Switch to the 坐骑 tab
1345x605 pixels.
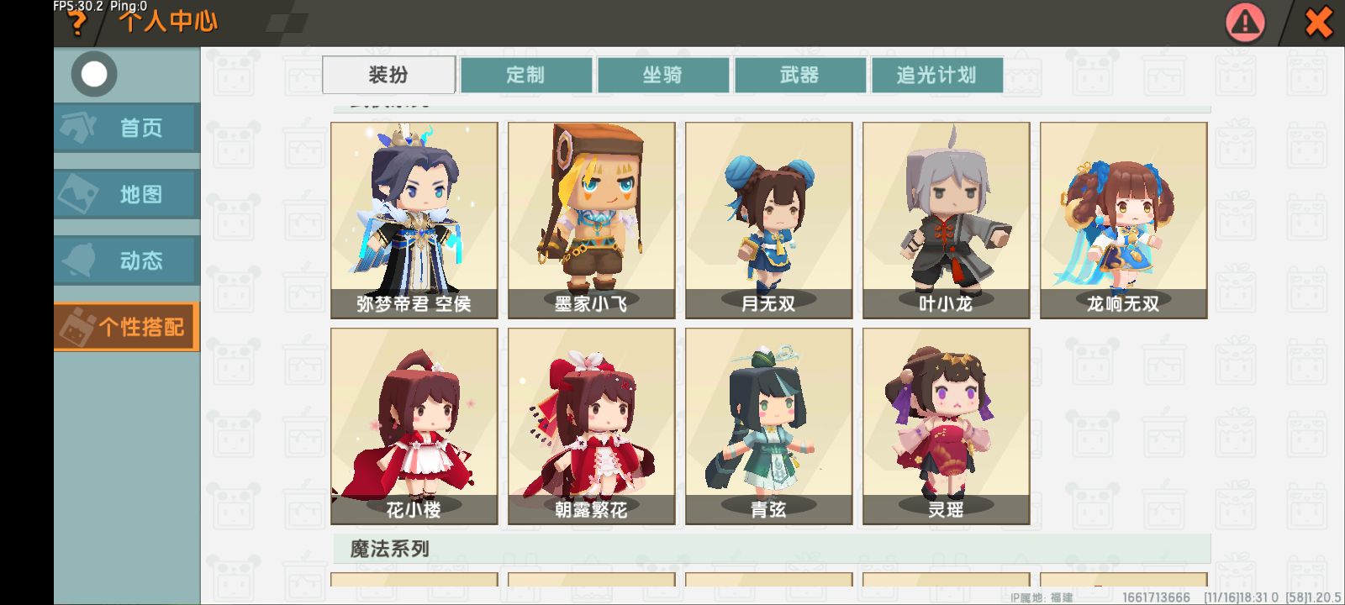663,75
